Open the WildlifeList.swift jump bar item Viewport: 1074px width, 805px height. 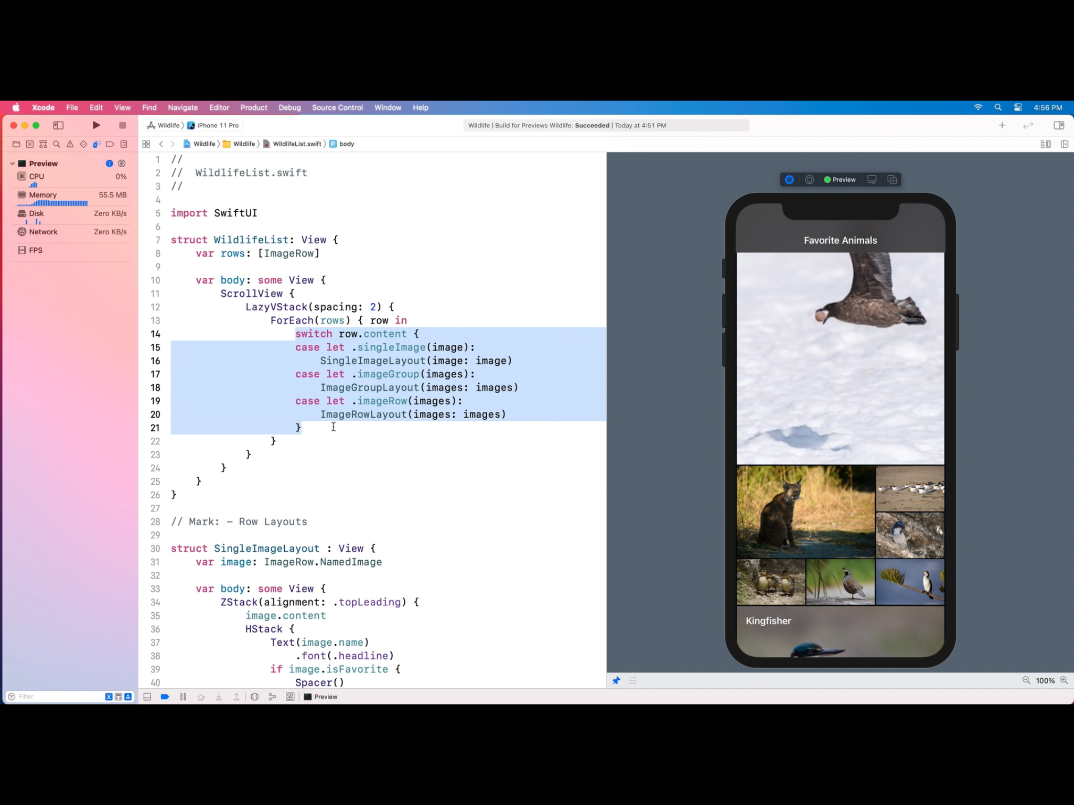292,144
